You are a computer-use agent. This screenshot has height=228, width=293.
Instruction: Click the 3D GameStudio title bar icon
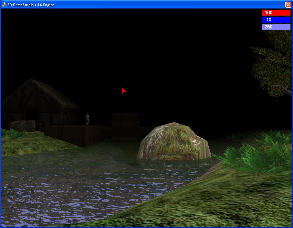[x=4, y=5]
